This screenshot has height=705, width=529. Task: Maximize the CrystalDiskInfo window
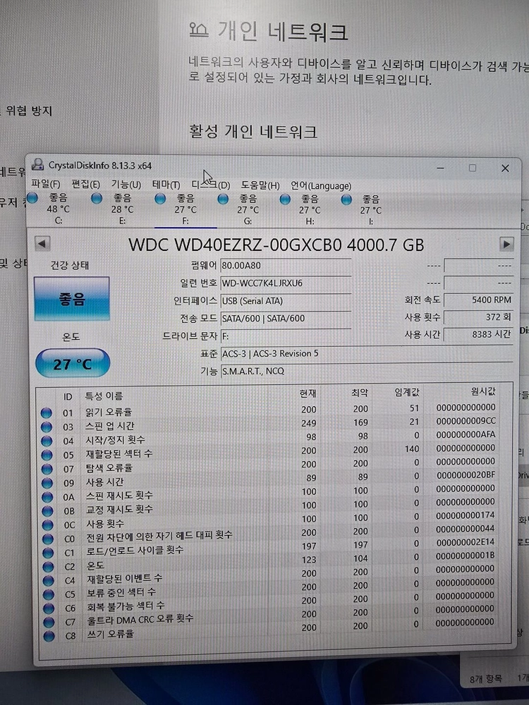(473, 168)
